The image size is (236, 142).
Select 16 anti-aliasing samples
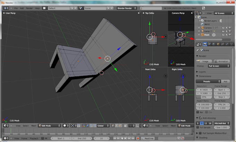click(x=210, y=123)
